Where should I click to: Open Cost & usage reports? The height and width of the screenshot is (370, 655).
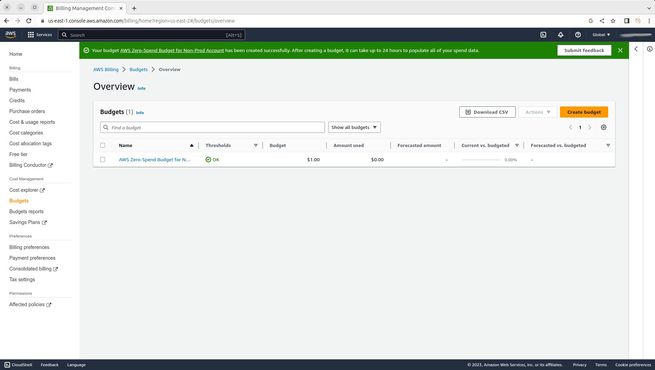[x=32, y=122]
